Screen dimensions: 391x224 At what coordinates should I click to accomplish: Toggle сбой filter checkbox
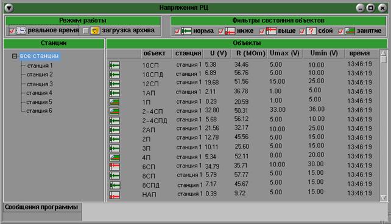(x=302, y=32)
